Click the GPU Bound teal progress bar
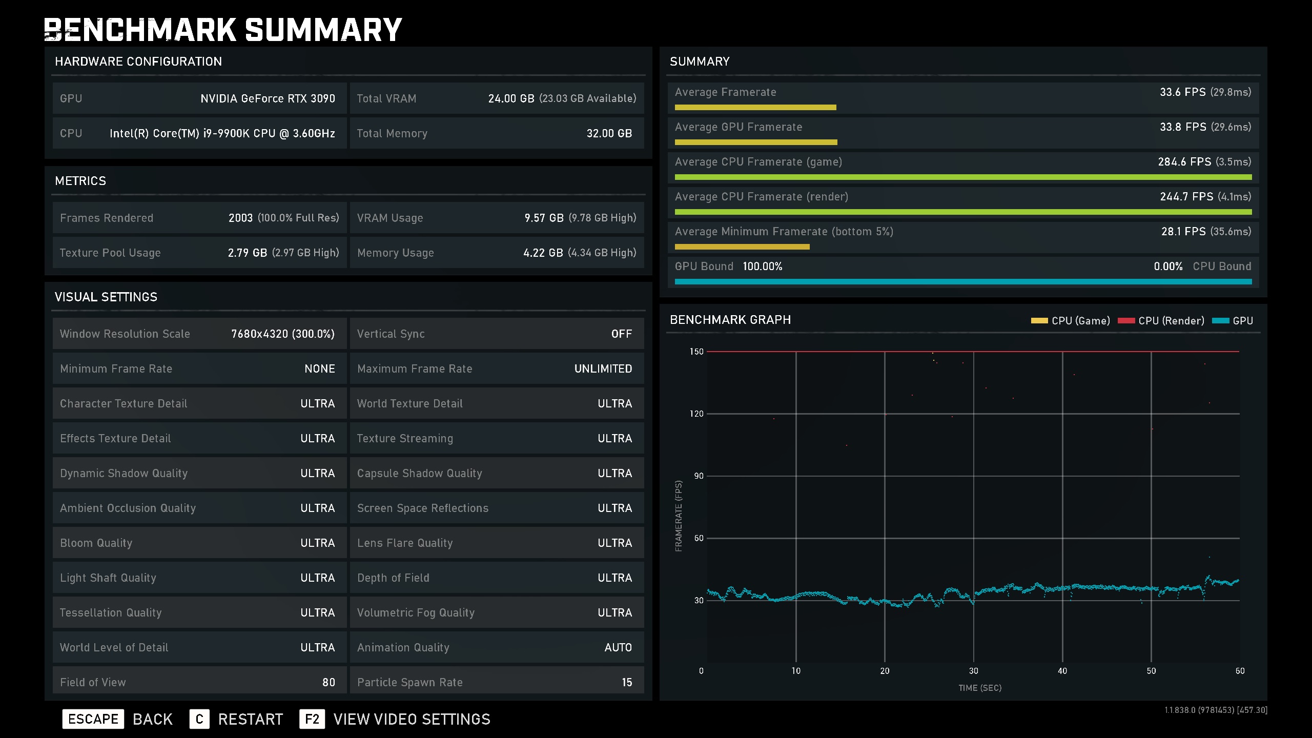 point(962,281)
